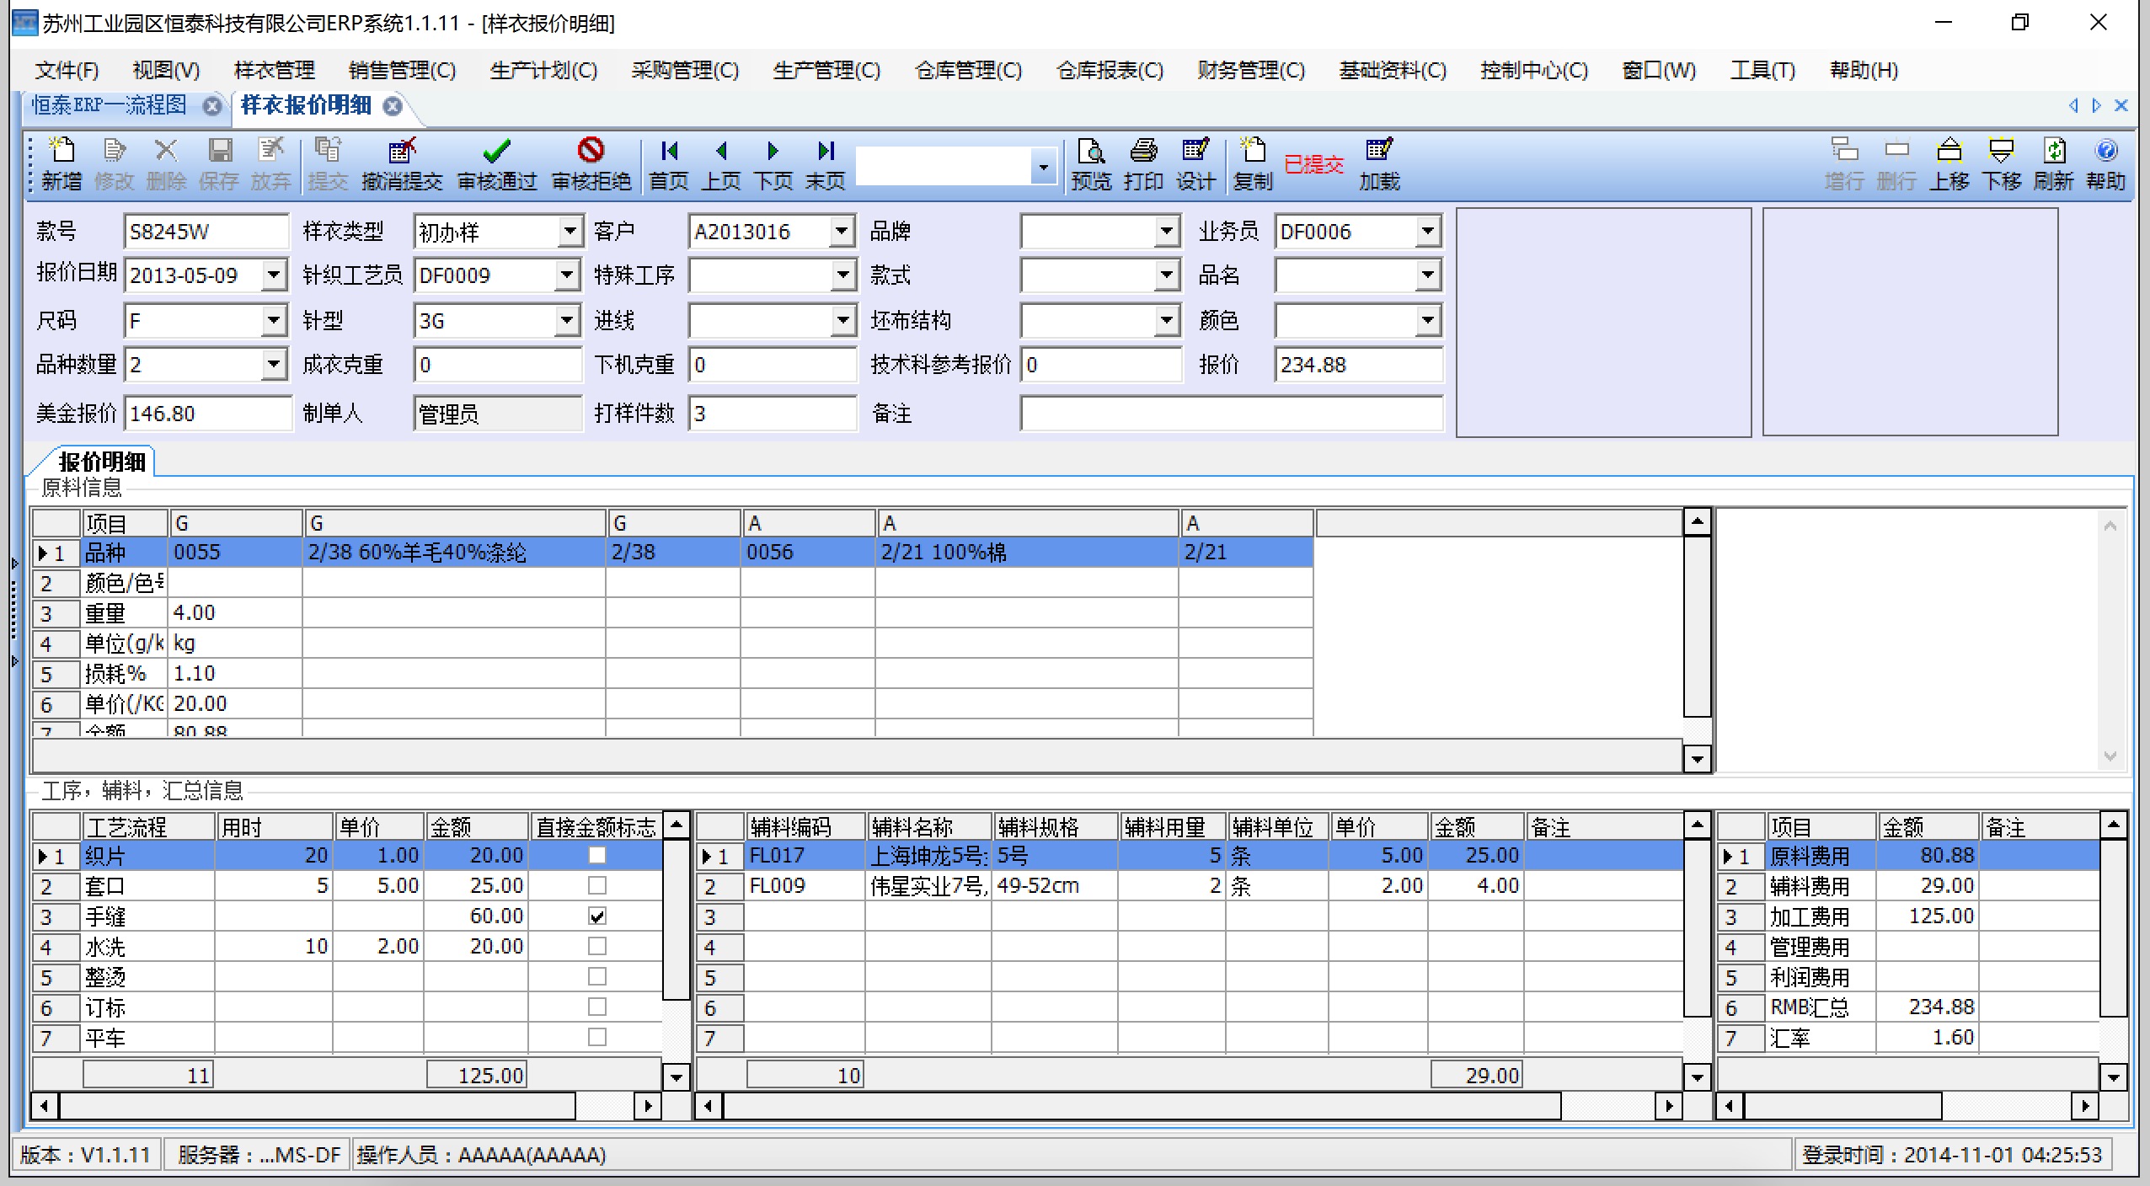Screen dimensions: 2150x1186
Task: Click the 报价明细 tab
Action: 99,462
